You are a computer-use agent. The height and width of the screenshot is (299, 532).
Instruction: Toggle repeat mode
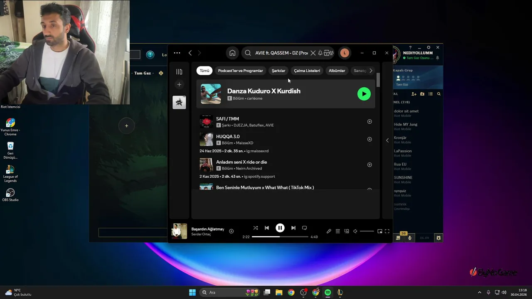click(x=305, y=228)
